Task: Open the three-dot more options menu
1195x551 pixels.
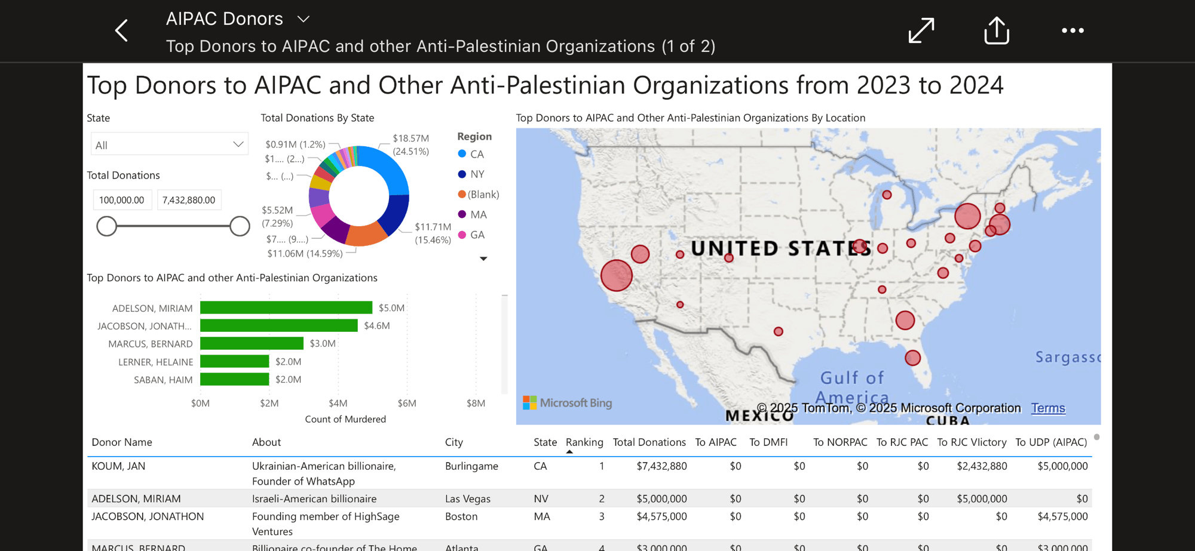Action: (x=1073, y=30)
